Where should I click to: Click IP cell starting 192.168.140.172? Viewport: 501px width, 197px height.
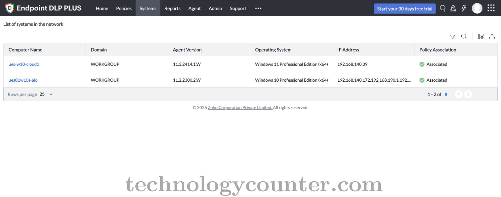click(374, 80)
